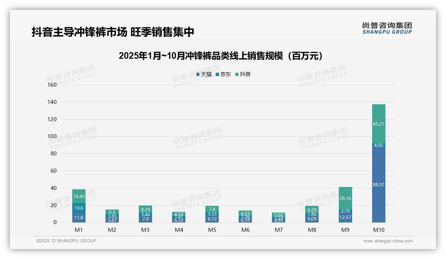This screenshot has width=446, height=259.
Task: Toggle the 京东 series visibility
Action: (224, 74)
